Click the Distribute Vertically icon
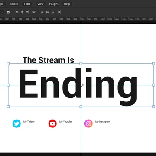The image size is (156, 156). (34, 12)
